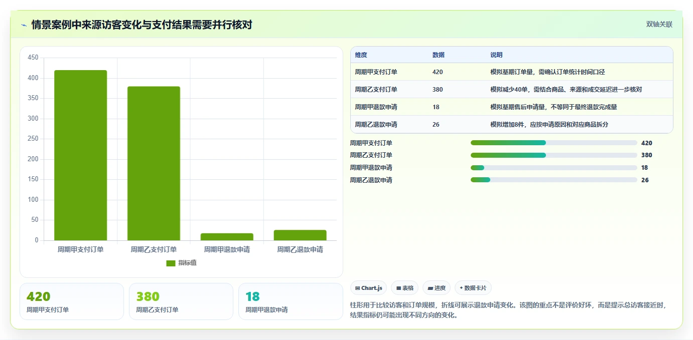The height and width of the screenshot is (340, 693).
Task: Click x-axis label 周期甲退款申请
Action: (227, 249)
